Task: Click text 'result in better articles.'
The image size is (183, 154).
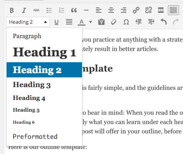Action: pos(126,49)
